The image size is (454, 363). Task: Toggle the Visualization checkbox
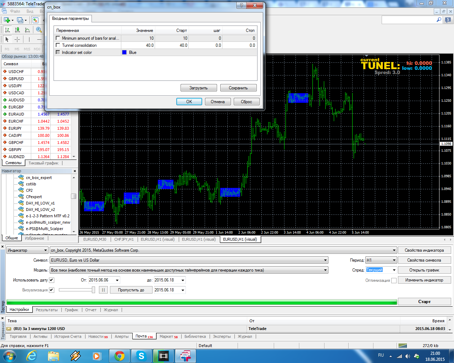51,290
